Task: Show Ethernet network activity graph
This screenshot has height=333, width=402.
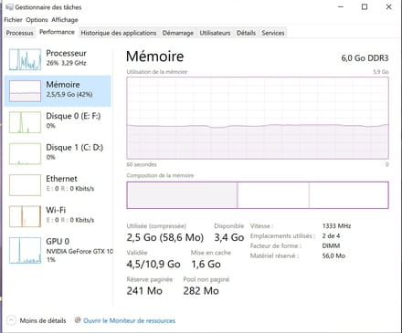Action: tap(25, 185)
